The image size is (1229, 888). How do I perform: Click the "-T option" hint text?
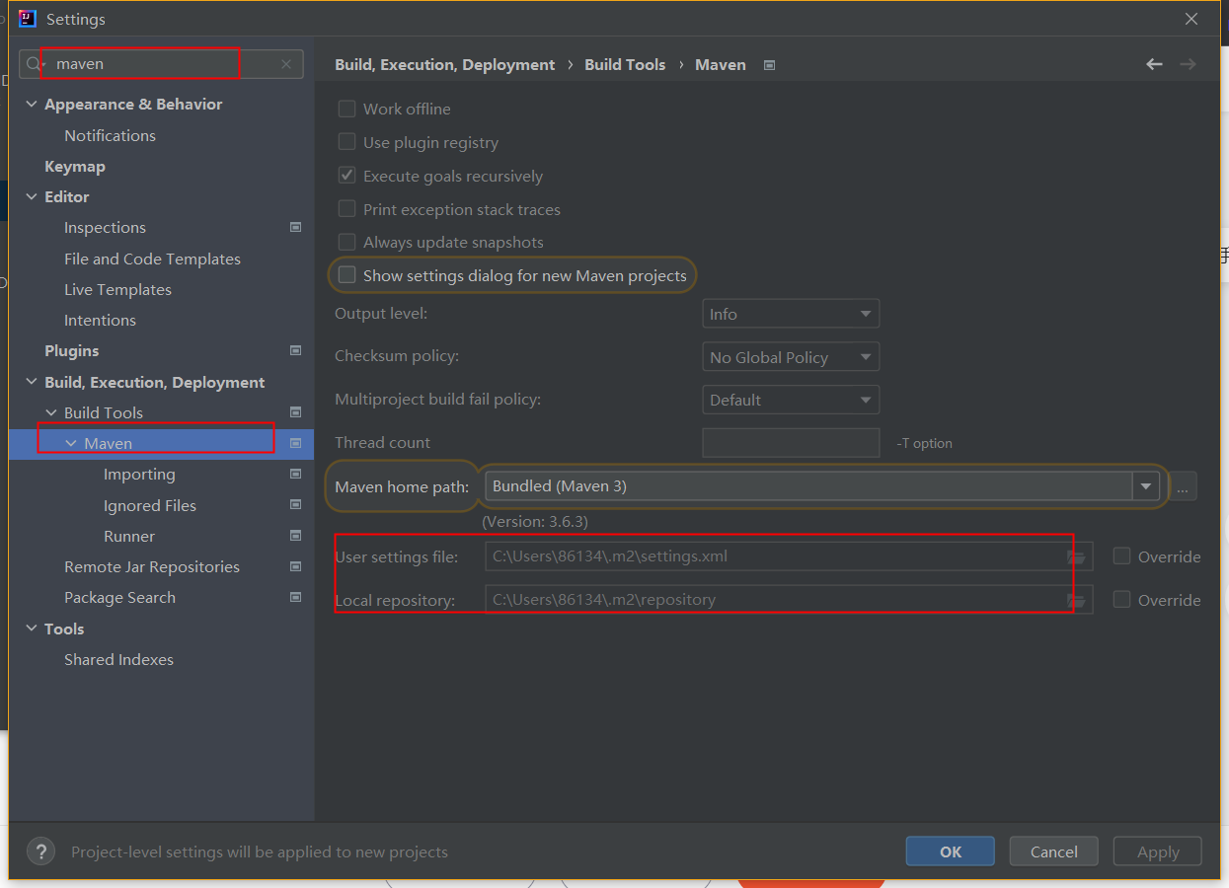click(924, 443)
